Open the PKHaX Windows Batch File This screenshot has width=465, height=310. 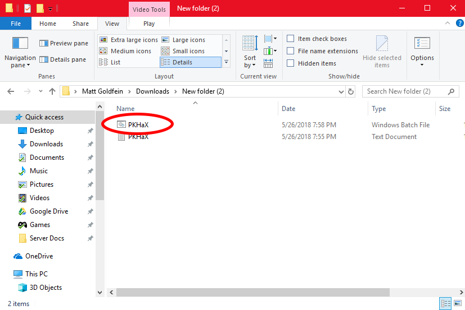(138, 125)
